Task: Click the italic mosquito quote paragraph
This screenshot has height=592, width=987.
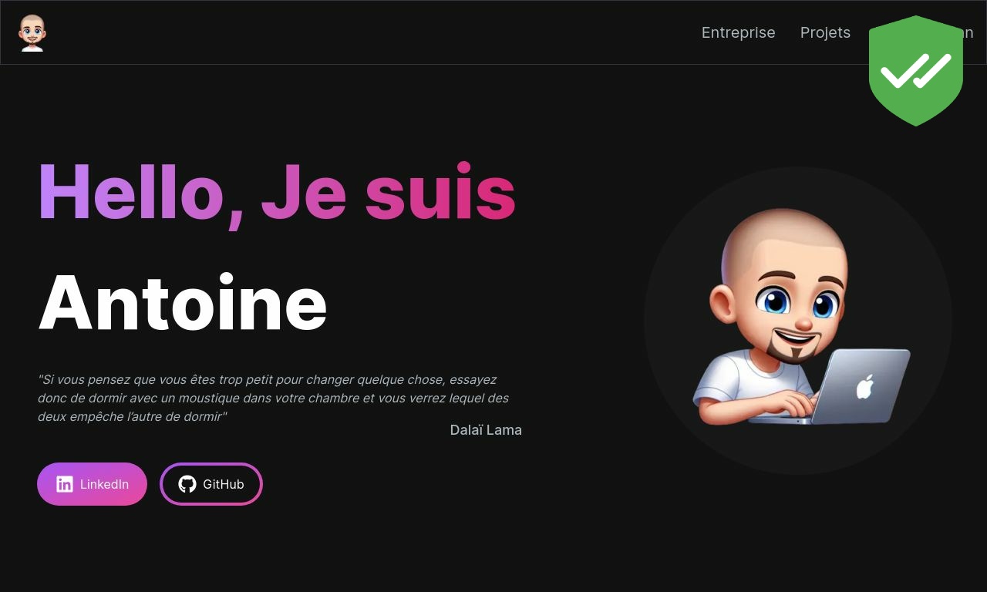Action: [274, 398]
